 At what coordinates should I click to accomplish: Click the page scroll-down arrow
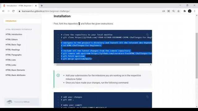coord(197,107)
